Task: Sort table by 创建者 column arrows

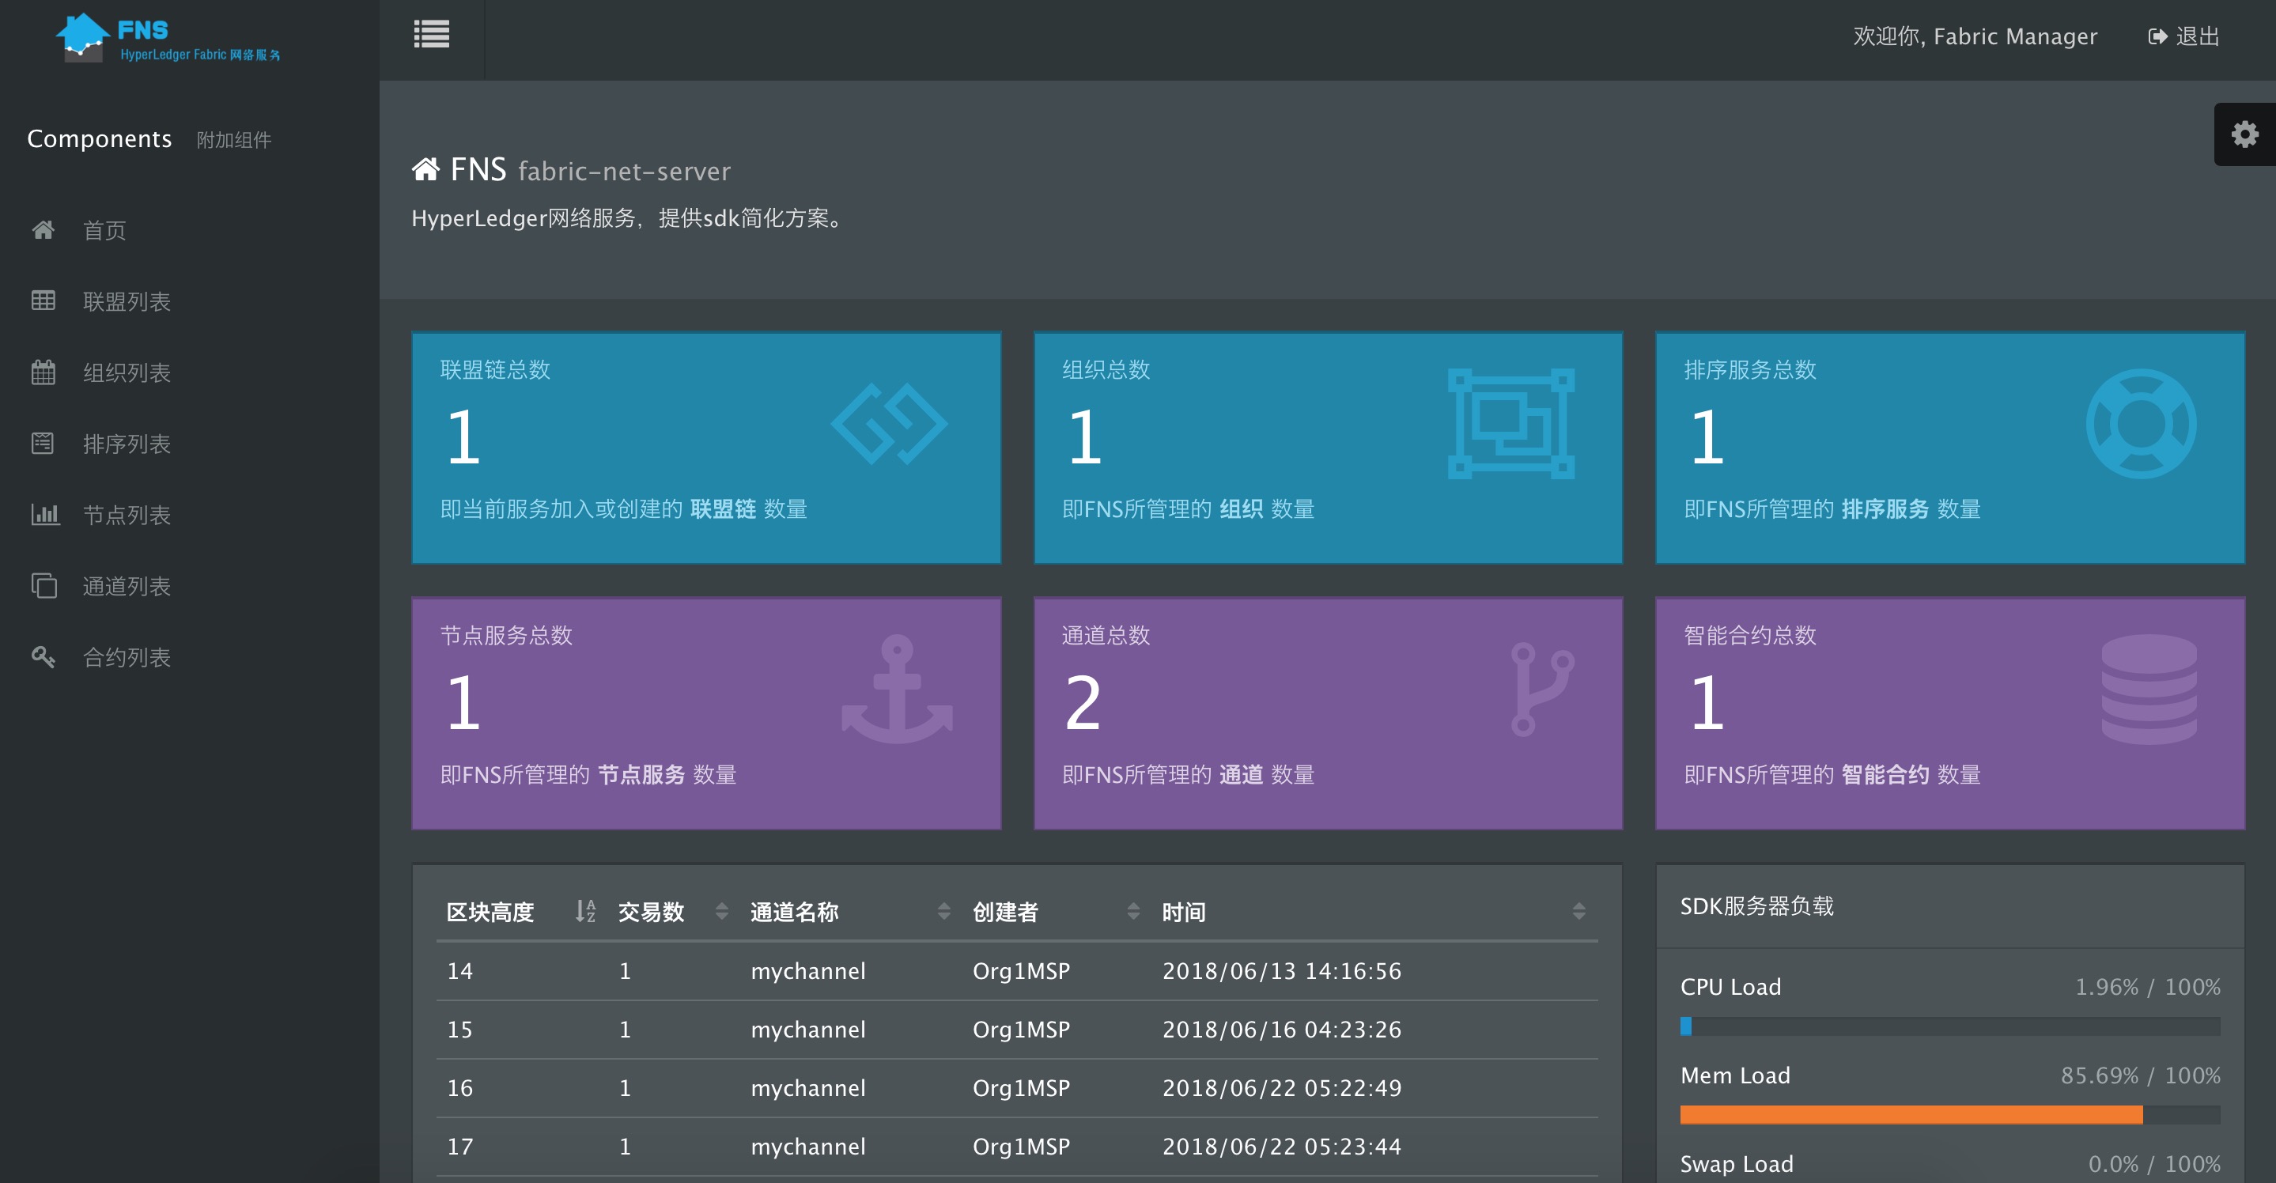Action: 1132,911
